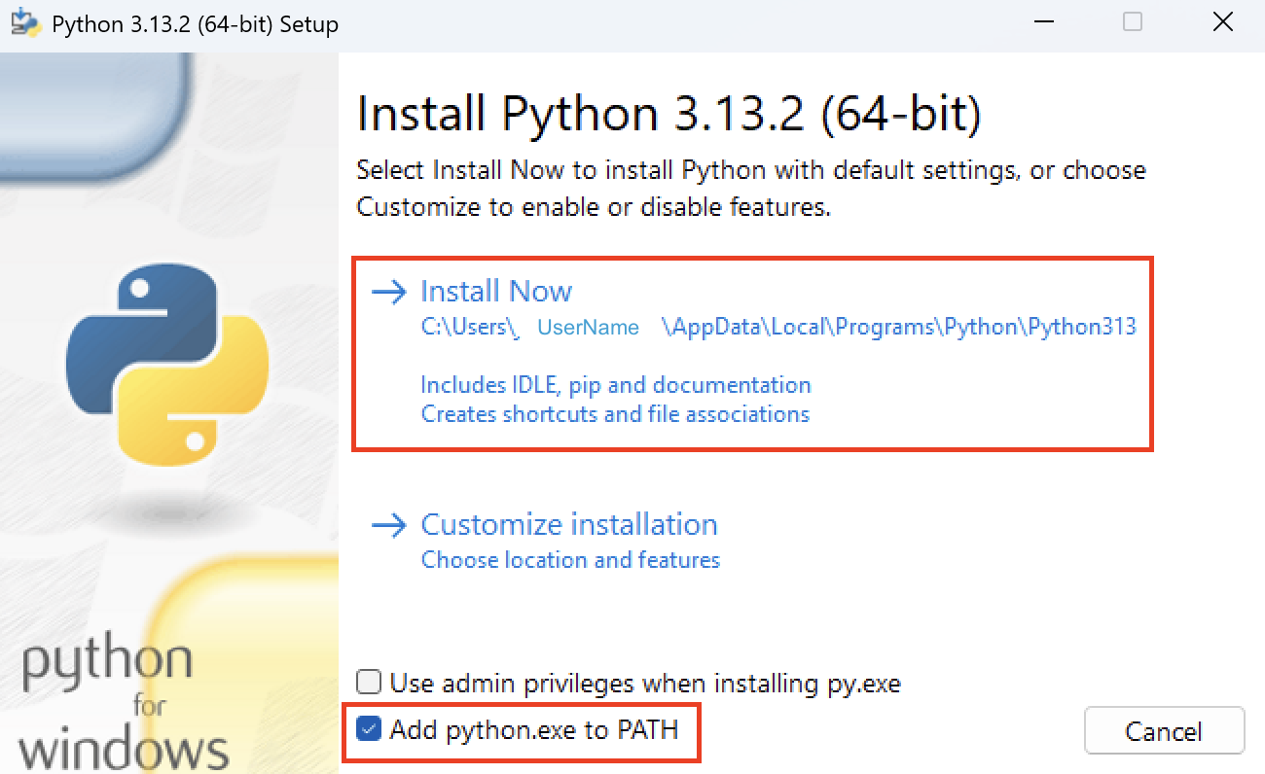
Task: Click the 'Install Python 3.13.2 (64-bit)' heading
Action: [669, 115]
